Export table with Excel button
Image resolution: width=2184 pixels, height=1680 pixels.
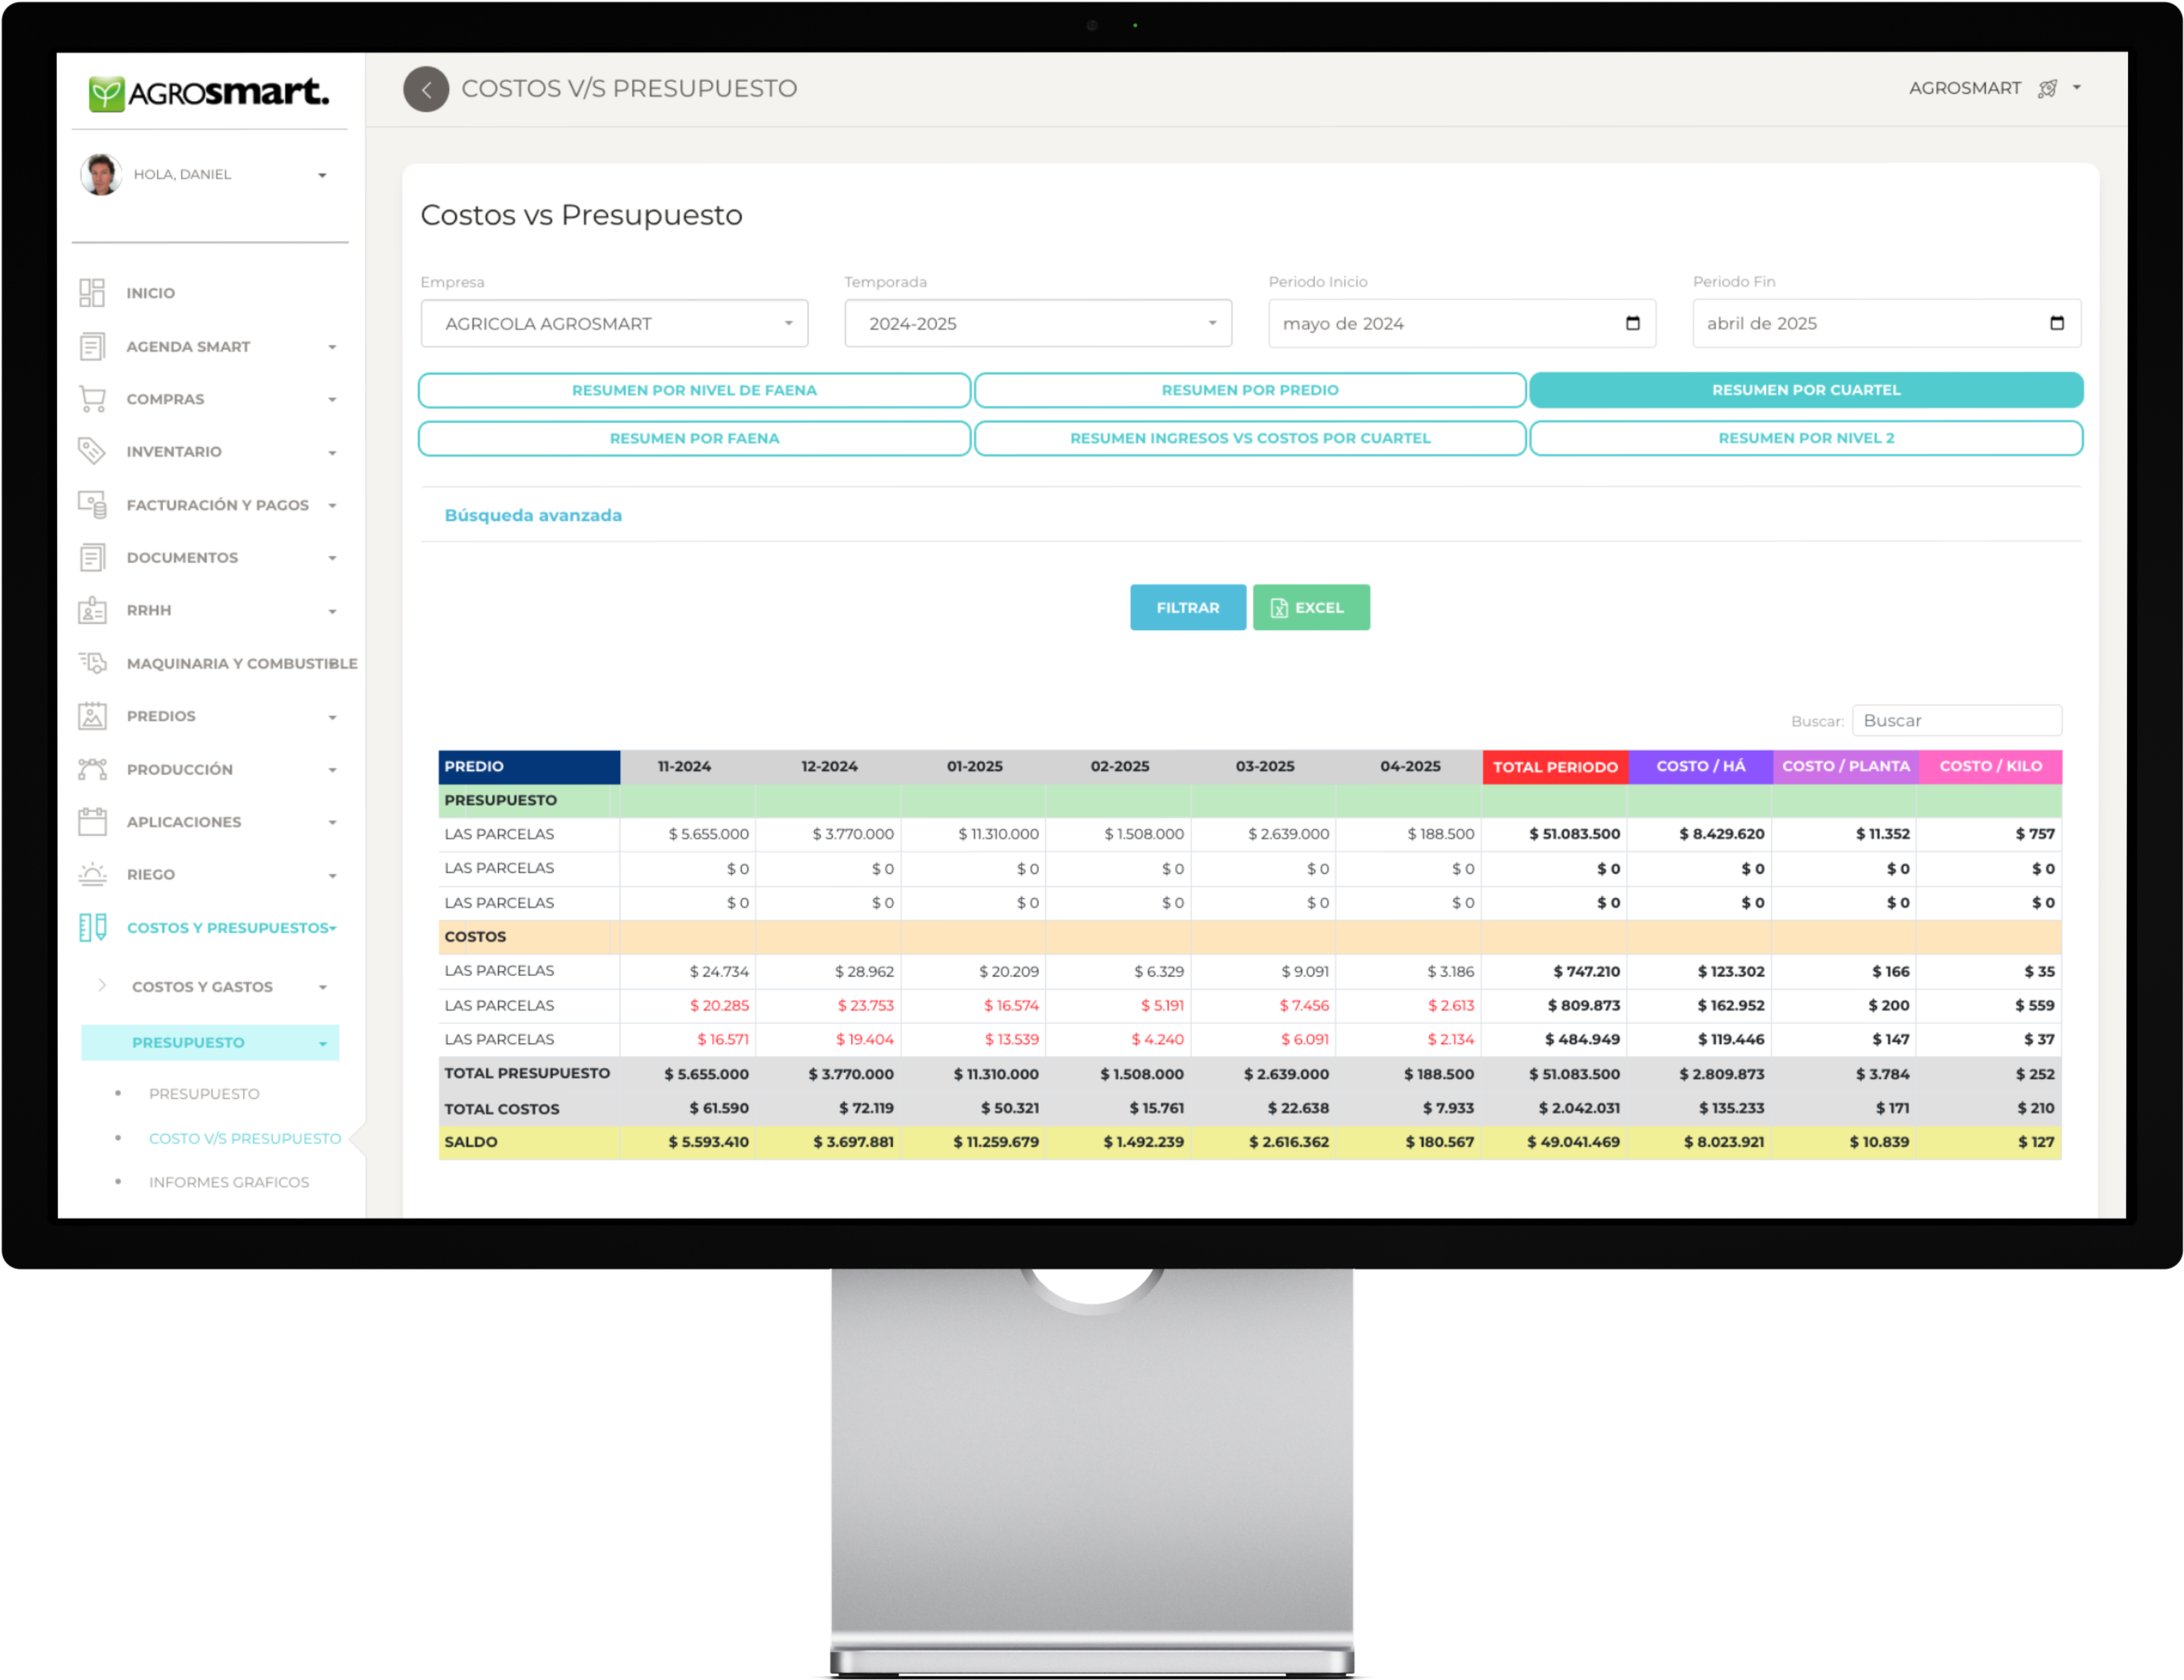[1310, 607]
